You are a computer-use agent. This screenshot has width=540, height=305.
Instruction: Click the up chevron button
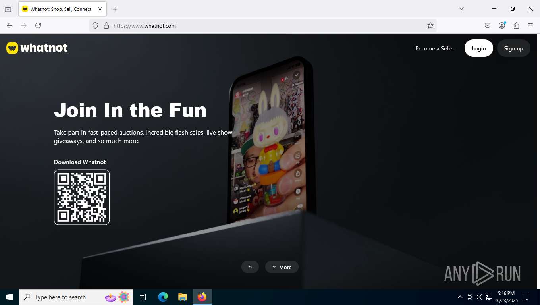coord(250,267)
